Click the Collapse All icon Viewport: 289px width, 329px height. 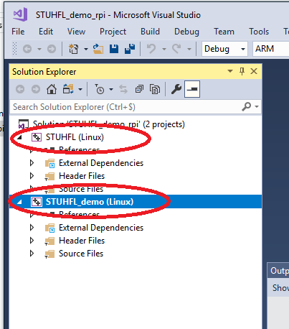(139, 89)
